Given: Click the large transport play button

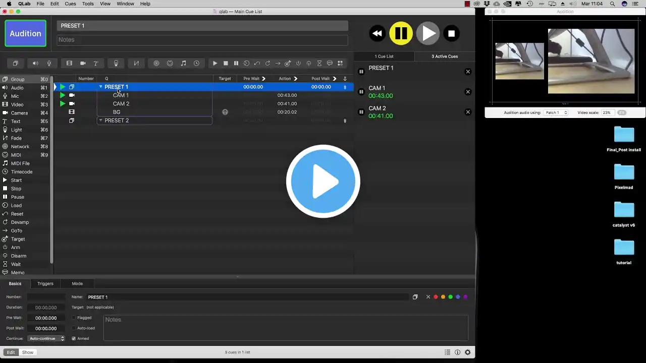Looking at the screenshot, I should pyautogui.click(x=428, y=33).
